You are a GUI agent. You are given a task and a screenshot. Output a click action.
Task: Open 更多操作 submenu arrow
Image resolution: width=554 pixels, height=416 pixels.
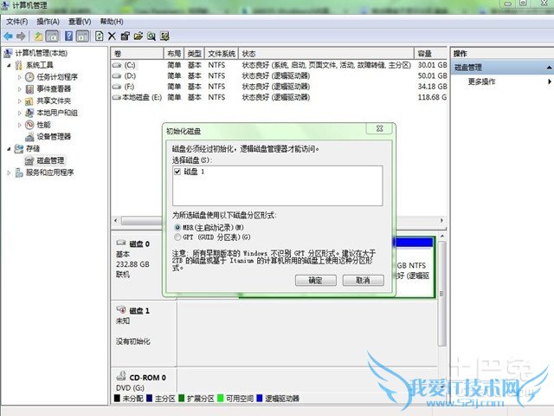click(x=550, y=81)
